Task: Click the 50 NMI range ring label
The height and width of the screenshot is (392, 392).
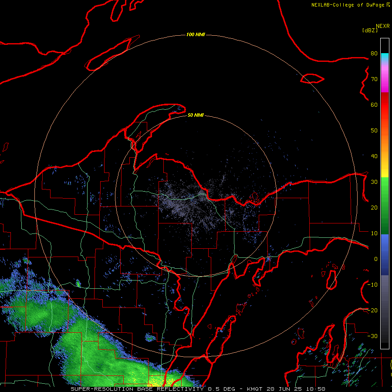Action: tap(196, 115)
